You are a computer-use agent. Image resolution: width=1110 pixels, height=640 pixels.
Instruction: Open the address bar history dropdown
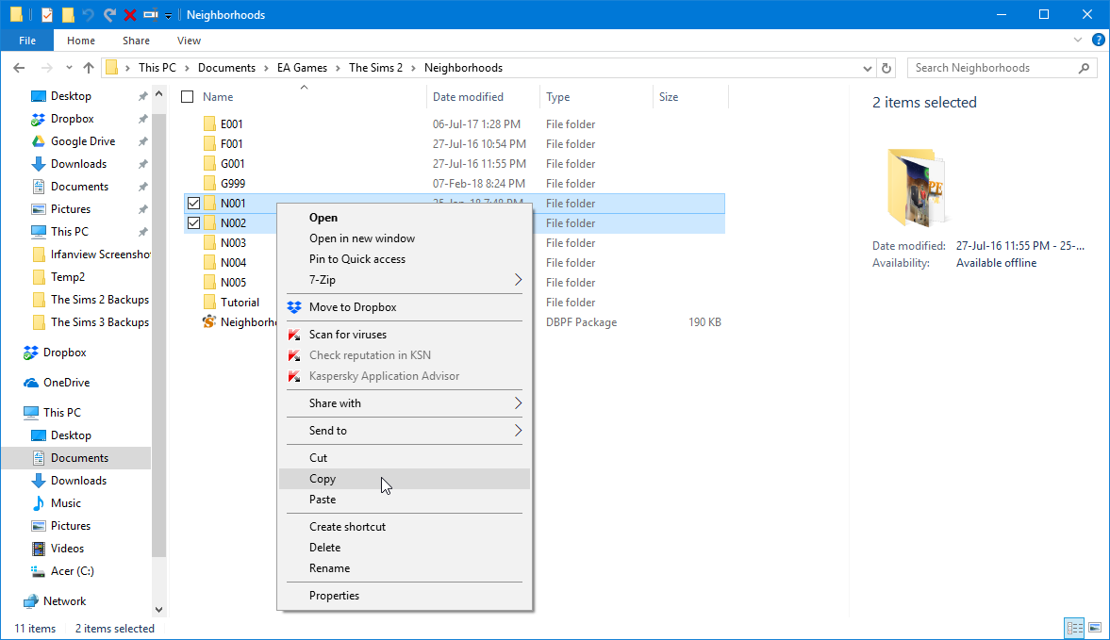point(868,68)
